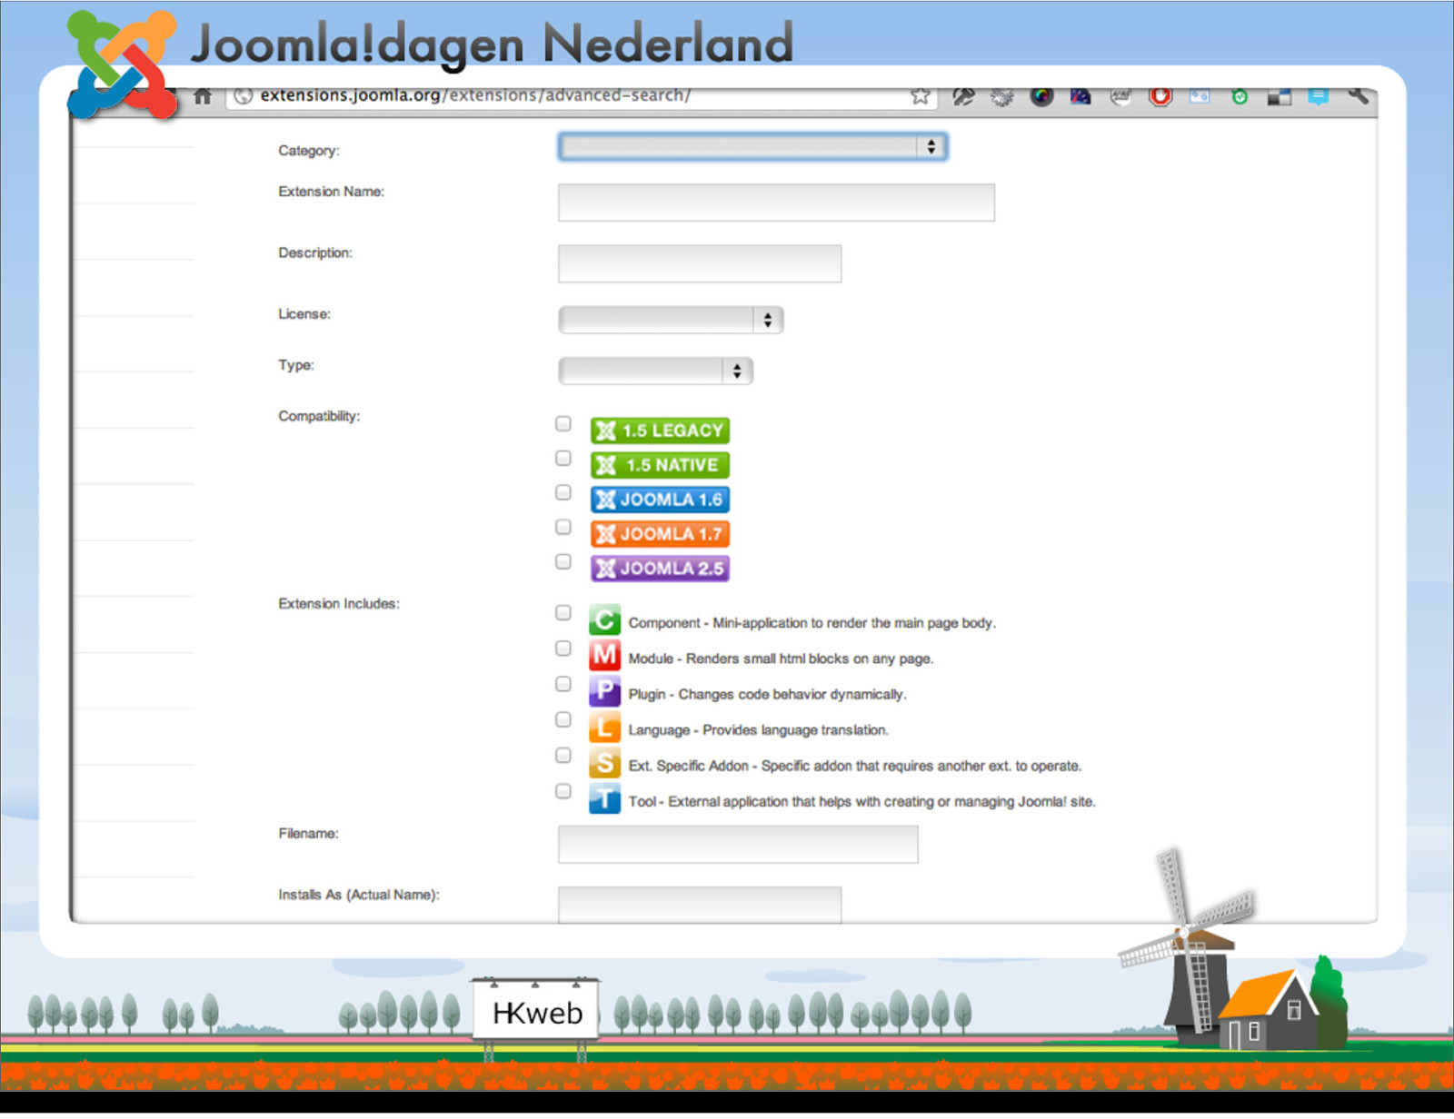The image size is (1454, 1119).
Task: Check the Component extension checkbox
Action: point(563,613)
